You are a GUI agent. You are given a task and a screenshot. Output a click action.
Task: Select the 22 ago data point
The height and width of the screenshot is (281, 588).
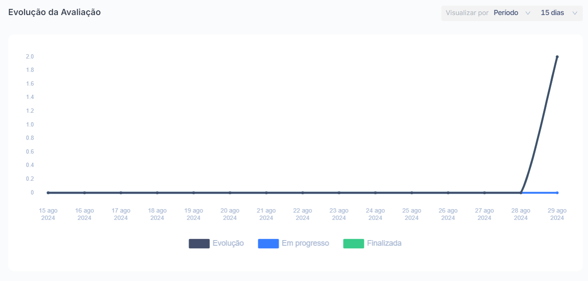point(303,193)
